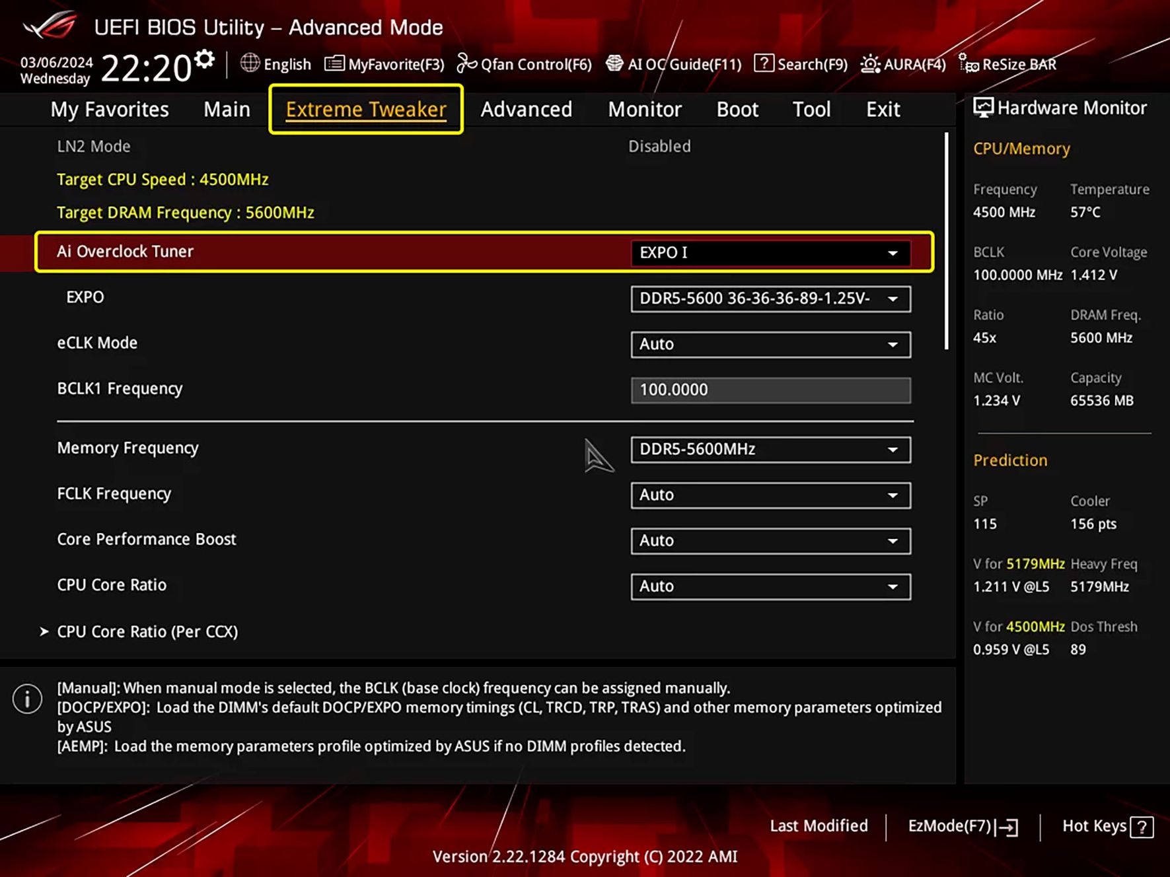This screenshot has height=877, width=1170.
Task: Click AURA(F4) label
Action: 915,64
